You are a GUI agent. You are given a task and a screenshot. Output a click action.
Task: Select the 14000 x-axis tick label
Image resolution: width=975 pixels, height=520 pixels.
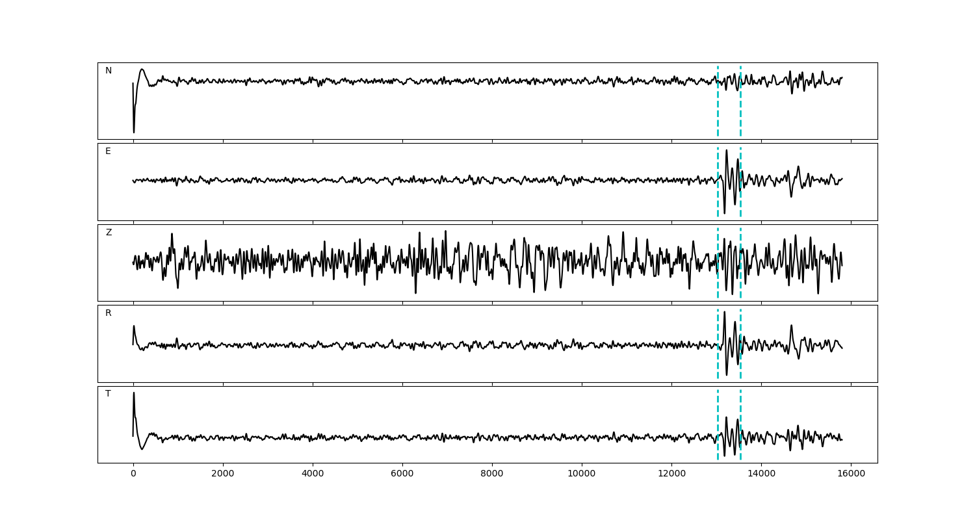[x=760, y=474]
